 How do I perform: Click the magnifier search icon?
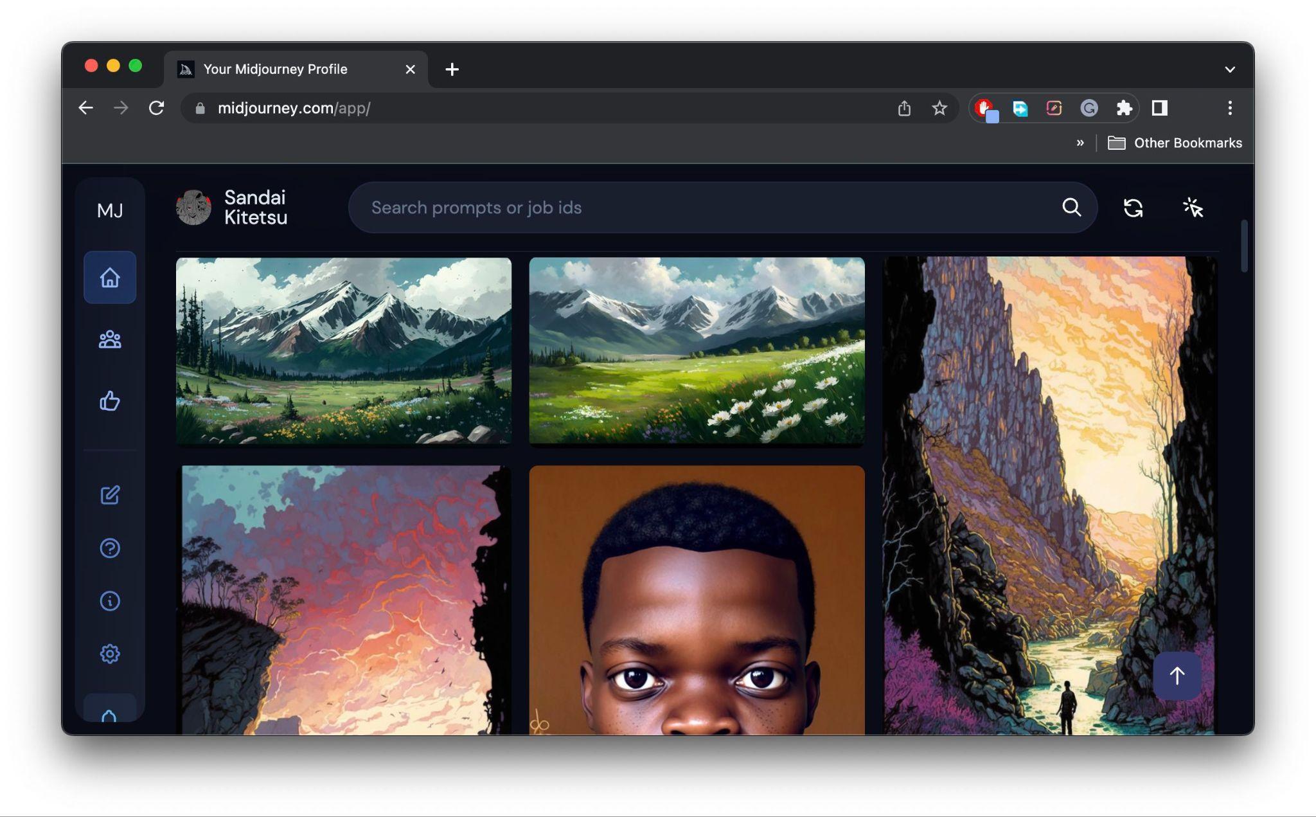point(1071,208)
